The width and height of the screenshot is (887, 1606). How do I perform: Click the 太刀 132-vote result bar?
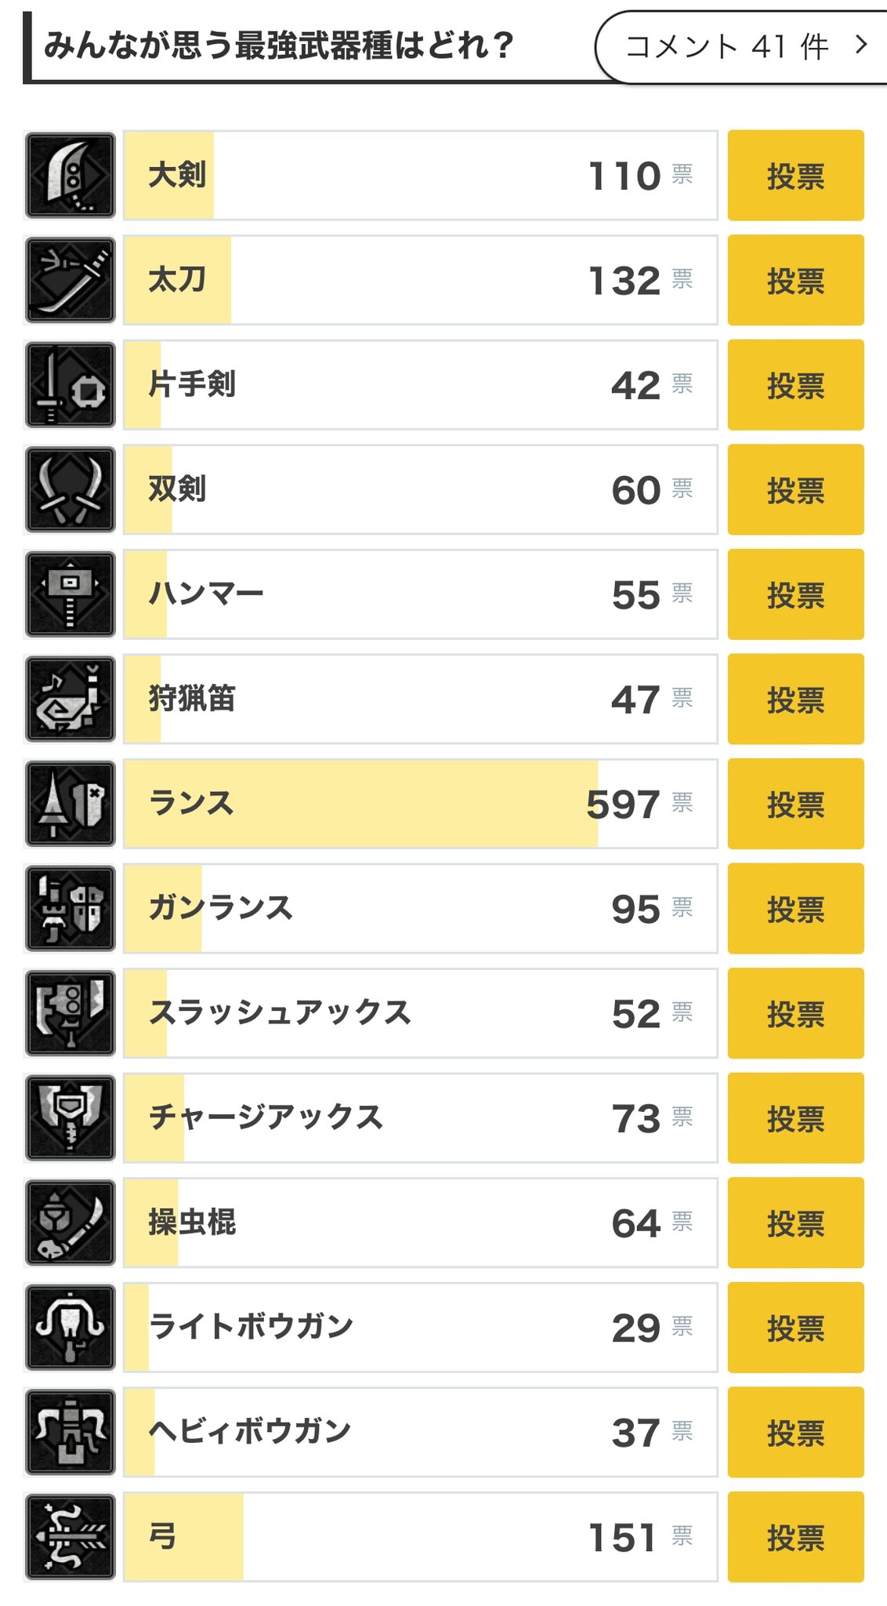421,280
